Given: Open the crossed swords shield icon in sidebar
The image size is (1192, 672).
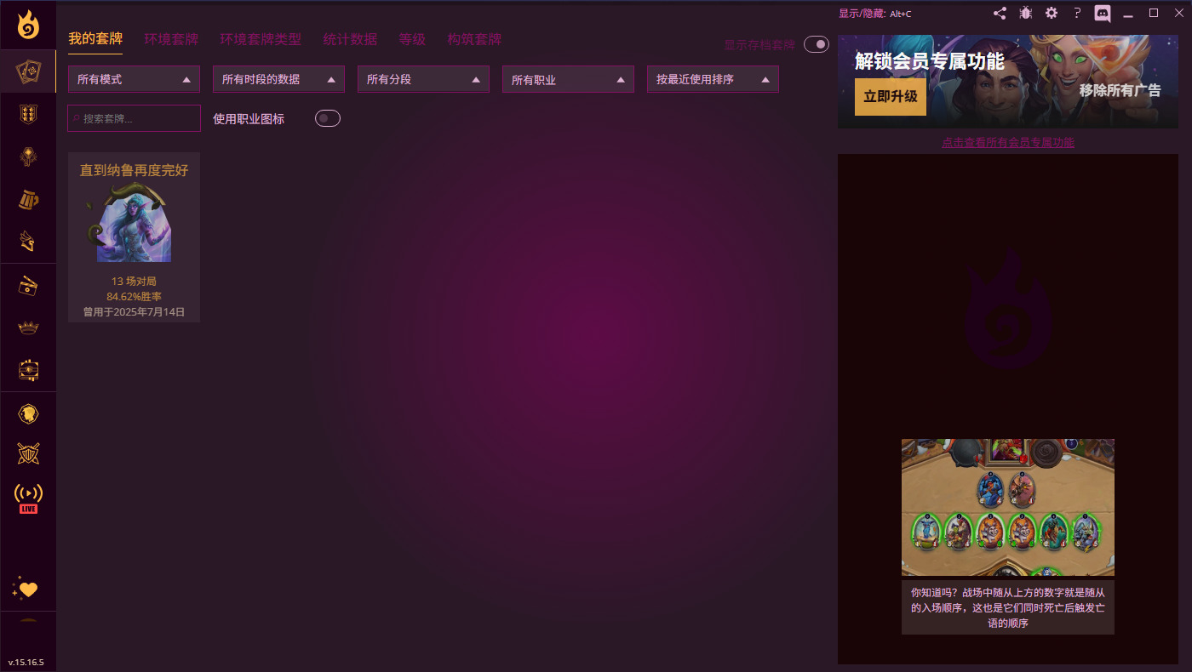Looking at the screenshot, I should point(28,454).
